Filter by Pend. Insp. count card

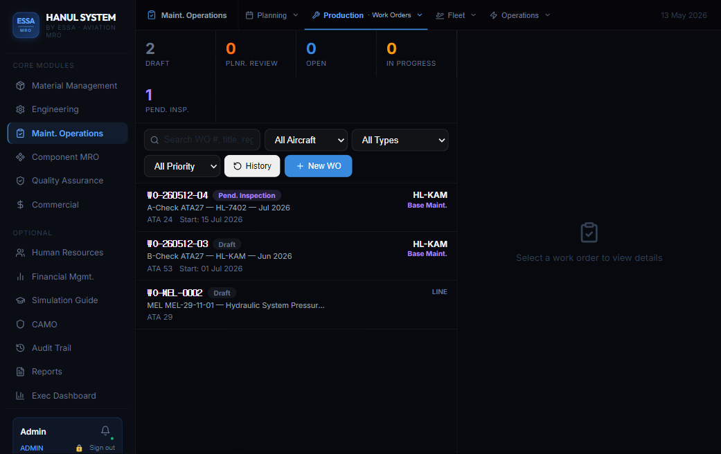[176, 100]
